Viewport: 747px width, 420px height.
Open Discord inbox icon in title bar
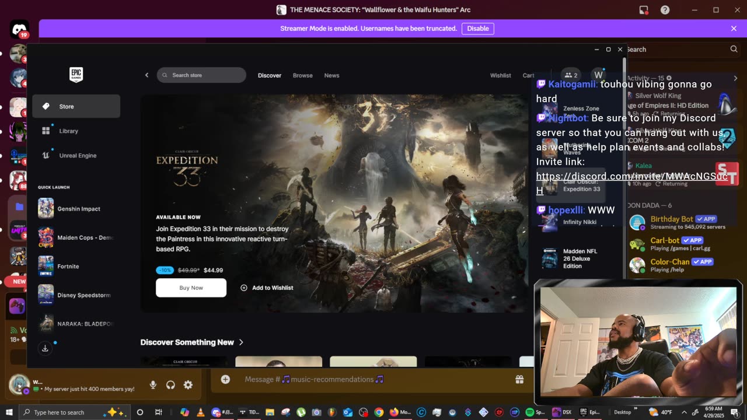[x=644, y=10]
